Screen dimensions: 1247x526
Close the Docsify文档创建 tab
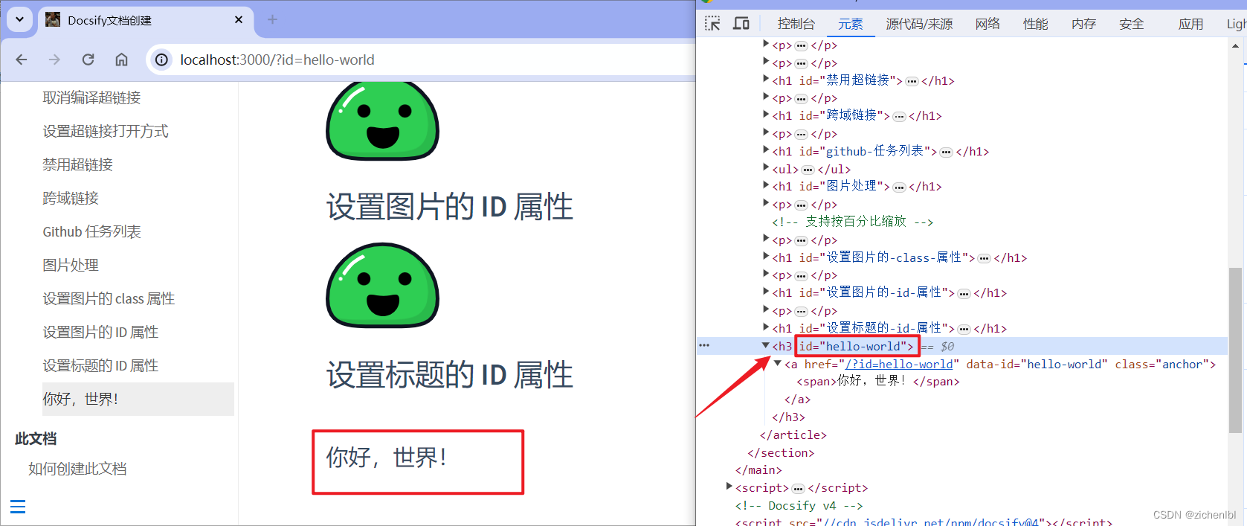239,20
